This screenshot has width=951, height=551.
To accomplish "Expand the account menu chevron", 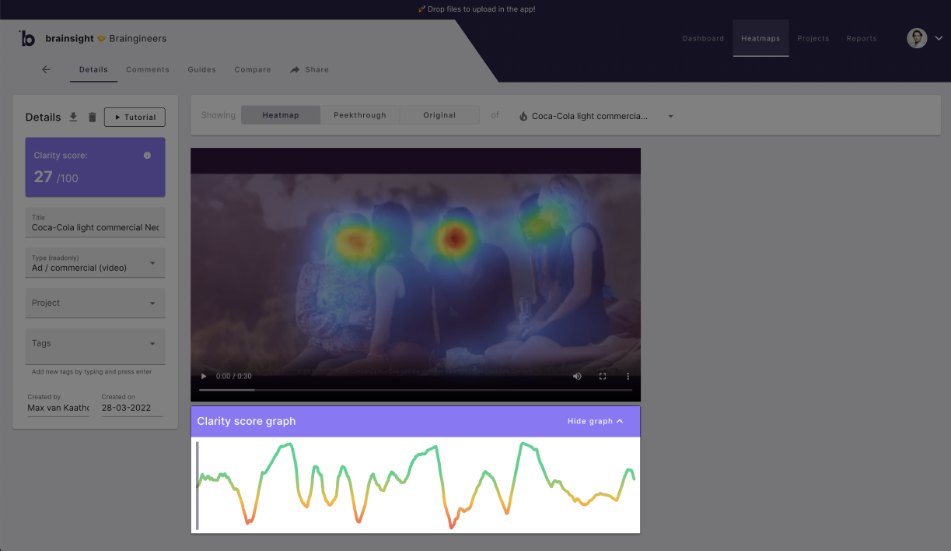I will pyautogui.click(x=939, y=38).
